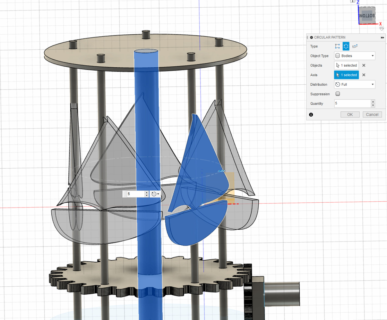Click the BOTTOM face of the ViewCube
Image resolution: width=387 pixels, height=320 pixels.
point(367,15)
